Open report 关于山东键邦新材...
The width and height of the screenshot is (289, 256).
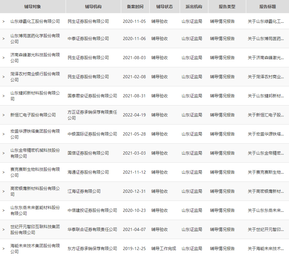coord(266,96)
